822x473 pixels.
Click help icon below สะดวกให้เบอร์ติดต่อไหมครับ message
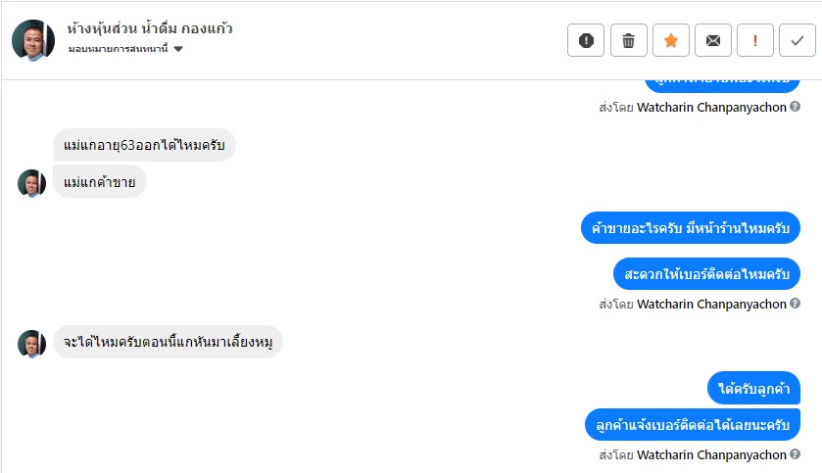[796, 305]
